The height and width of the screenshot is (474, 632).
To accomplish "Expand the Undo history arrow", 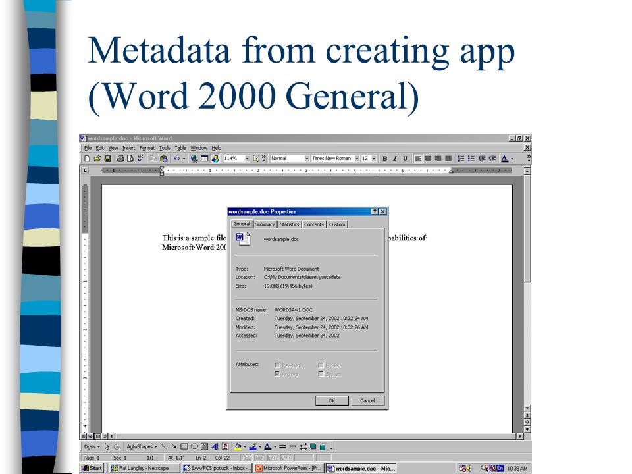I will click(x=184, y=159).
